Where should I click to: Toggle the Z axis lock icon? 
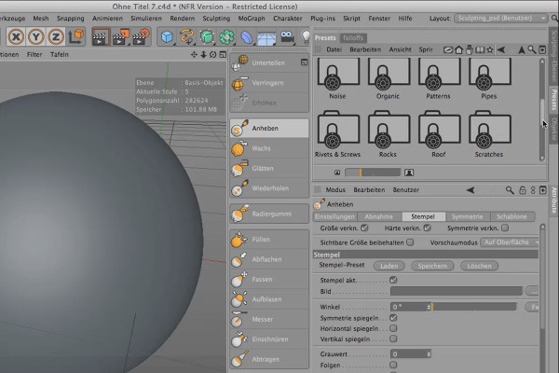click(56, 36)
